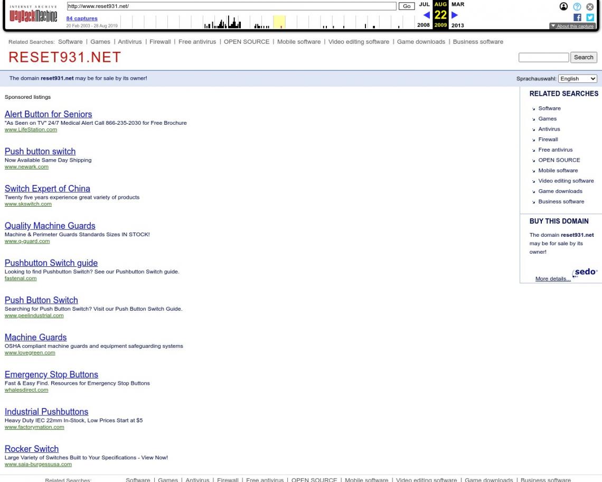Open Game downloads in sidebar related searches

[x=560, y=191]
